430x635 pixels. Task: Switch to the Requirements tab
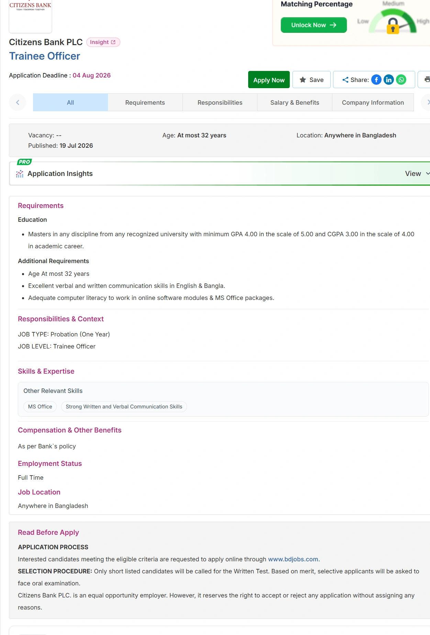(x=145, y=103)
